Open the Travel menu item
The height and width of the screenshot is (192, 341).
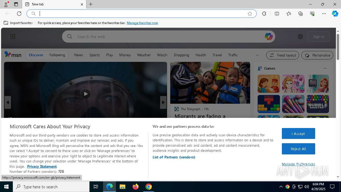[217, 55]
